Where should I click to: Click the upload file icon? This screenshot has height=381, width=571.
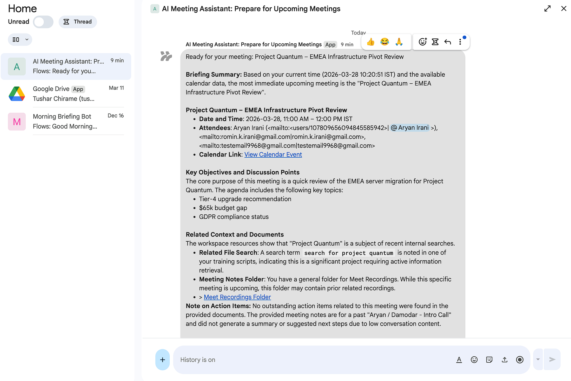(x=505, y=360)
